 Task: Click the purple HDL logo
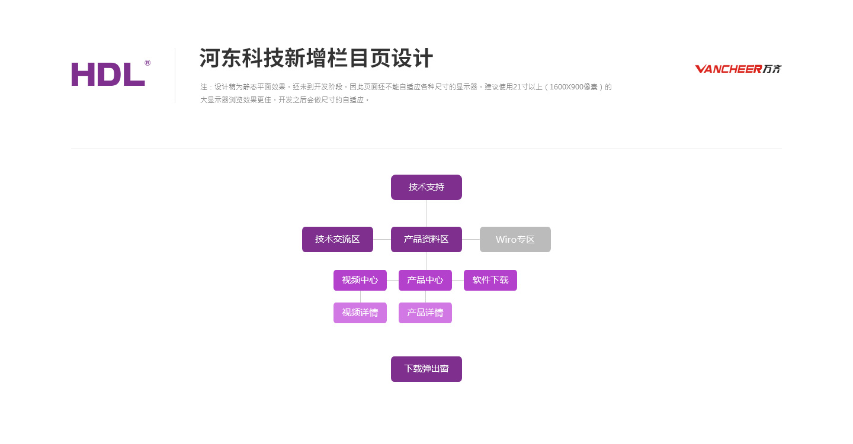pos(108,74)
